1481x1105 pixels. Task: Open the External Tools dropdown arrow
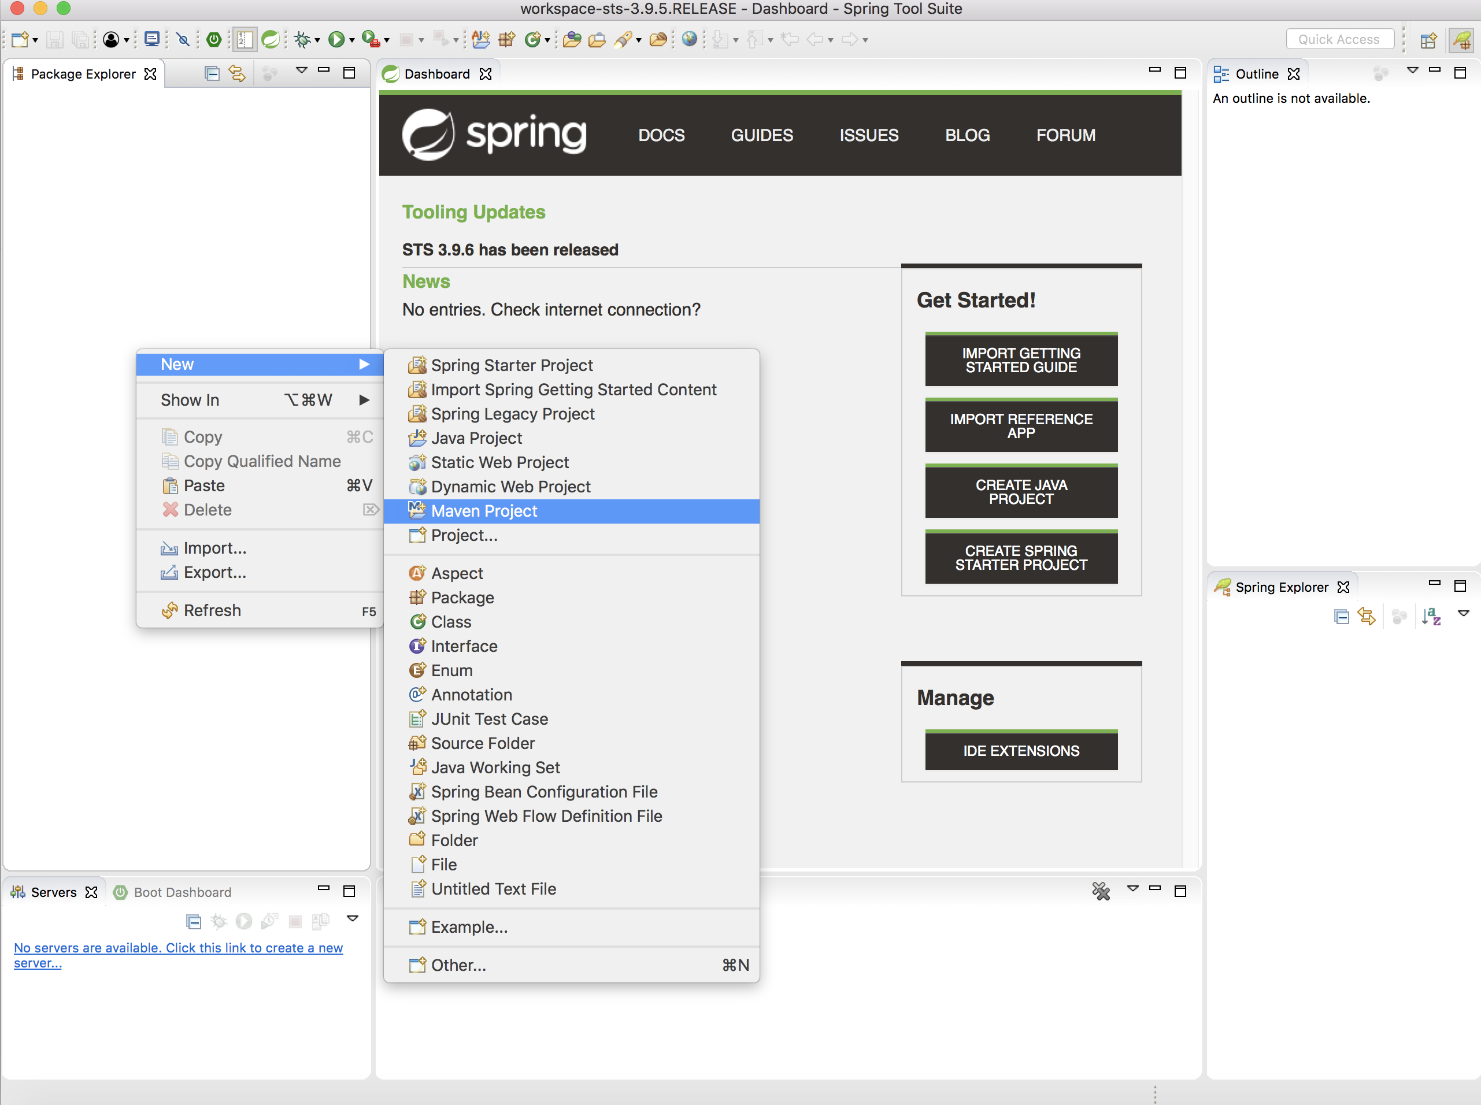(387, 40)
